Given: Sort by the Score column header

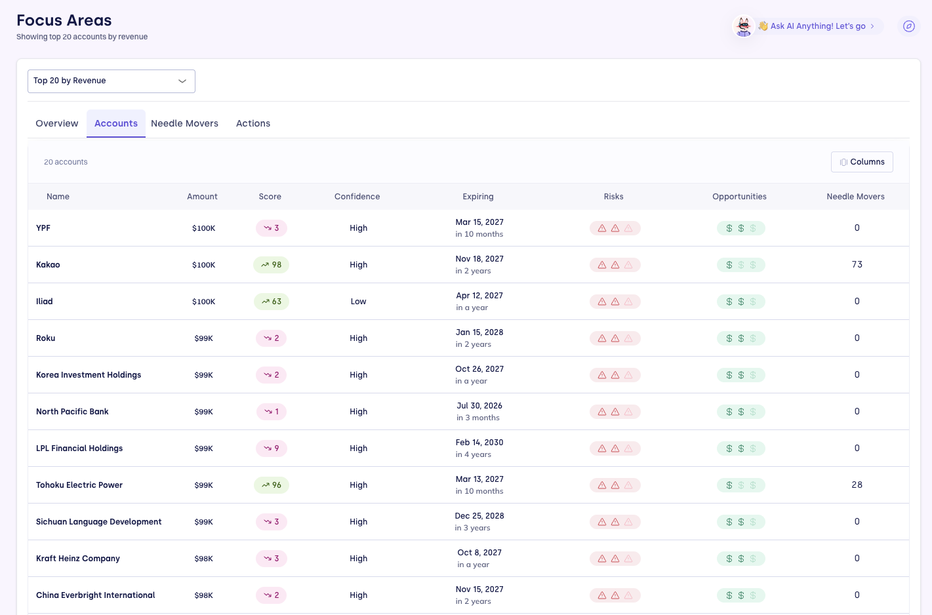Looking at the screenshot, I should click(270, 197).
